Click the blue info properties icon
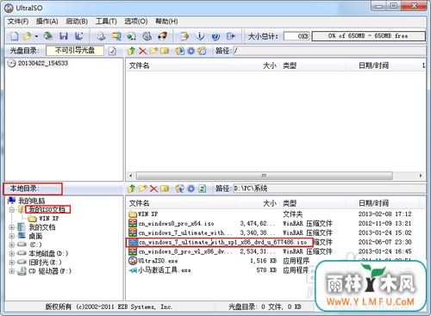The image size is (431, 316). tap(200, 36)
